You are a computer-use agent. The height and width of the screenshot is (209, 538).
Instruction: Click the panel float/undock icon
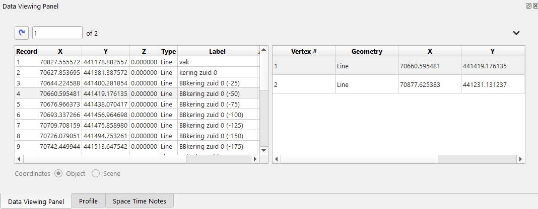[x=528, y=6]
